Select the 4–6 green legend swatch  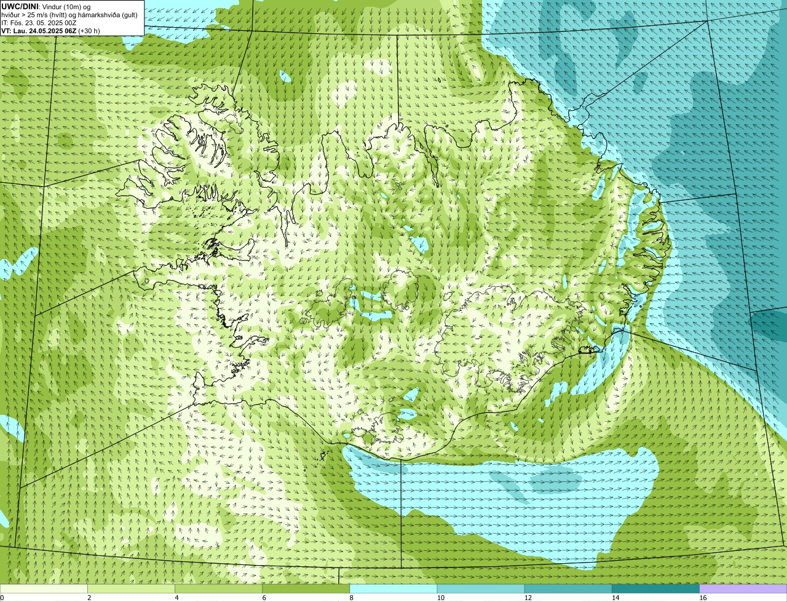click(218, 588)
